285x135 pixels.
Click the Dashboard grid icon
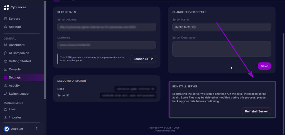tap(6, 45)
